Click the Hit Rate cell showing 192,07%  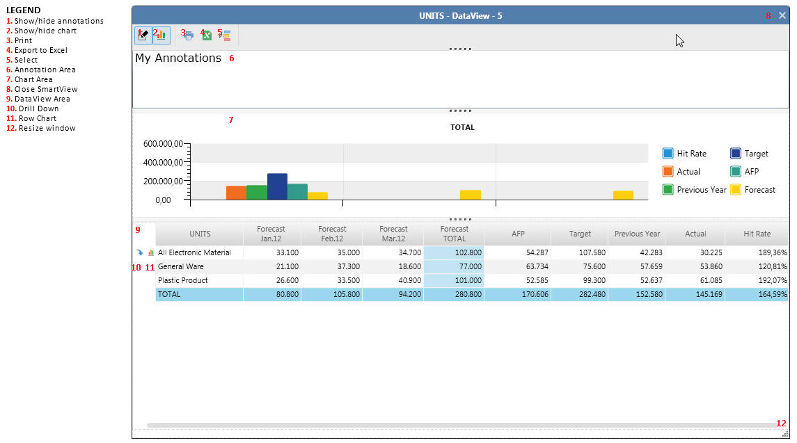[757, 280]
